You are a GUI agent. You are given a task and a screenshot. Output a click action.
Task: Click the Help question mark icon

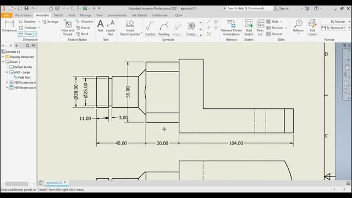(x=316, y=8)
